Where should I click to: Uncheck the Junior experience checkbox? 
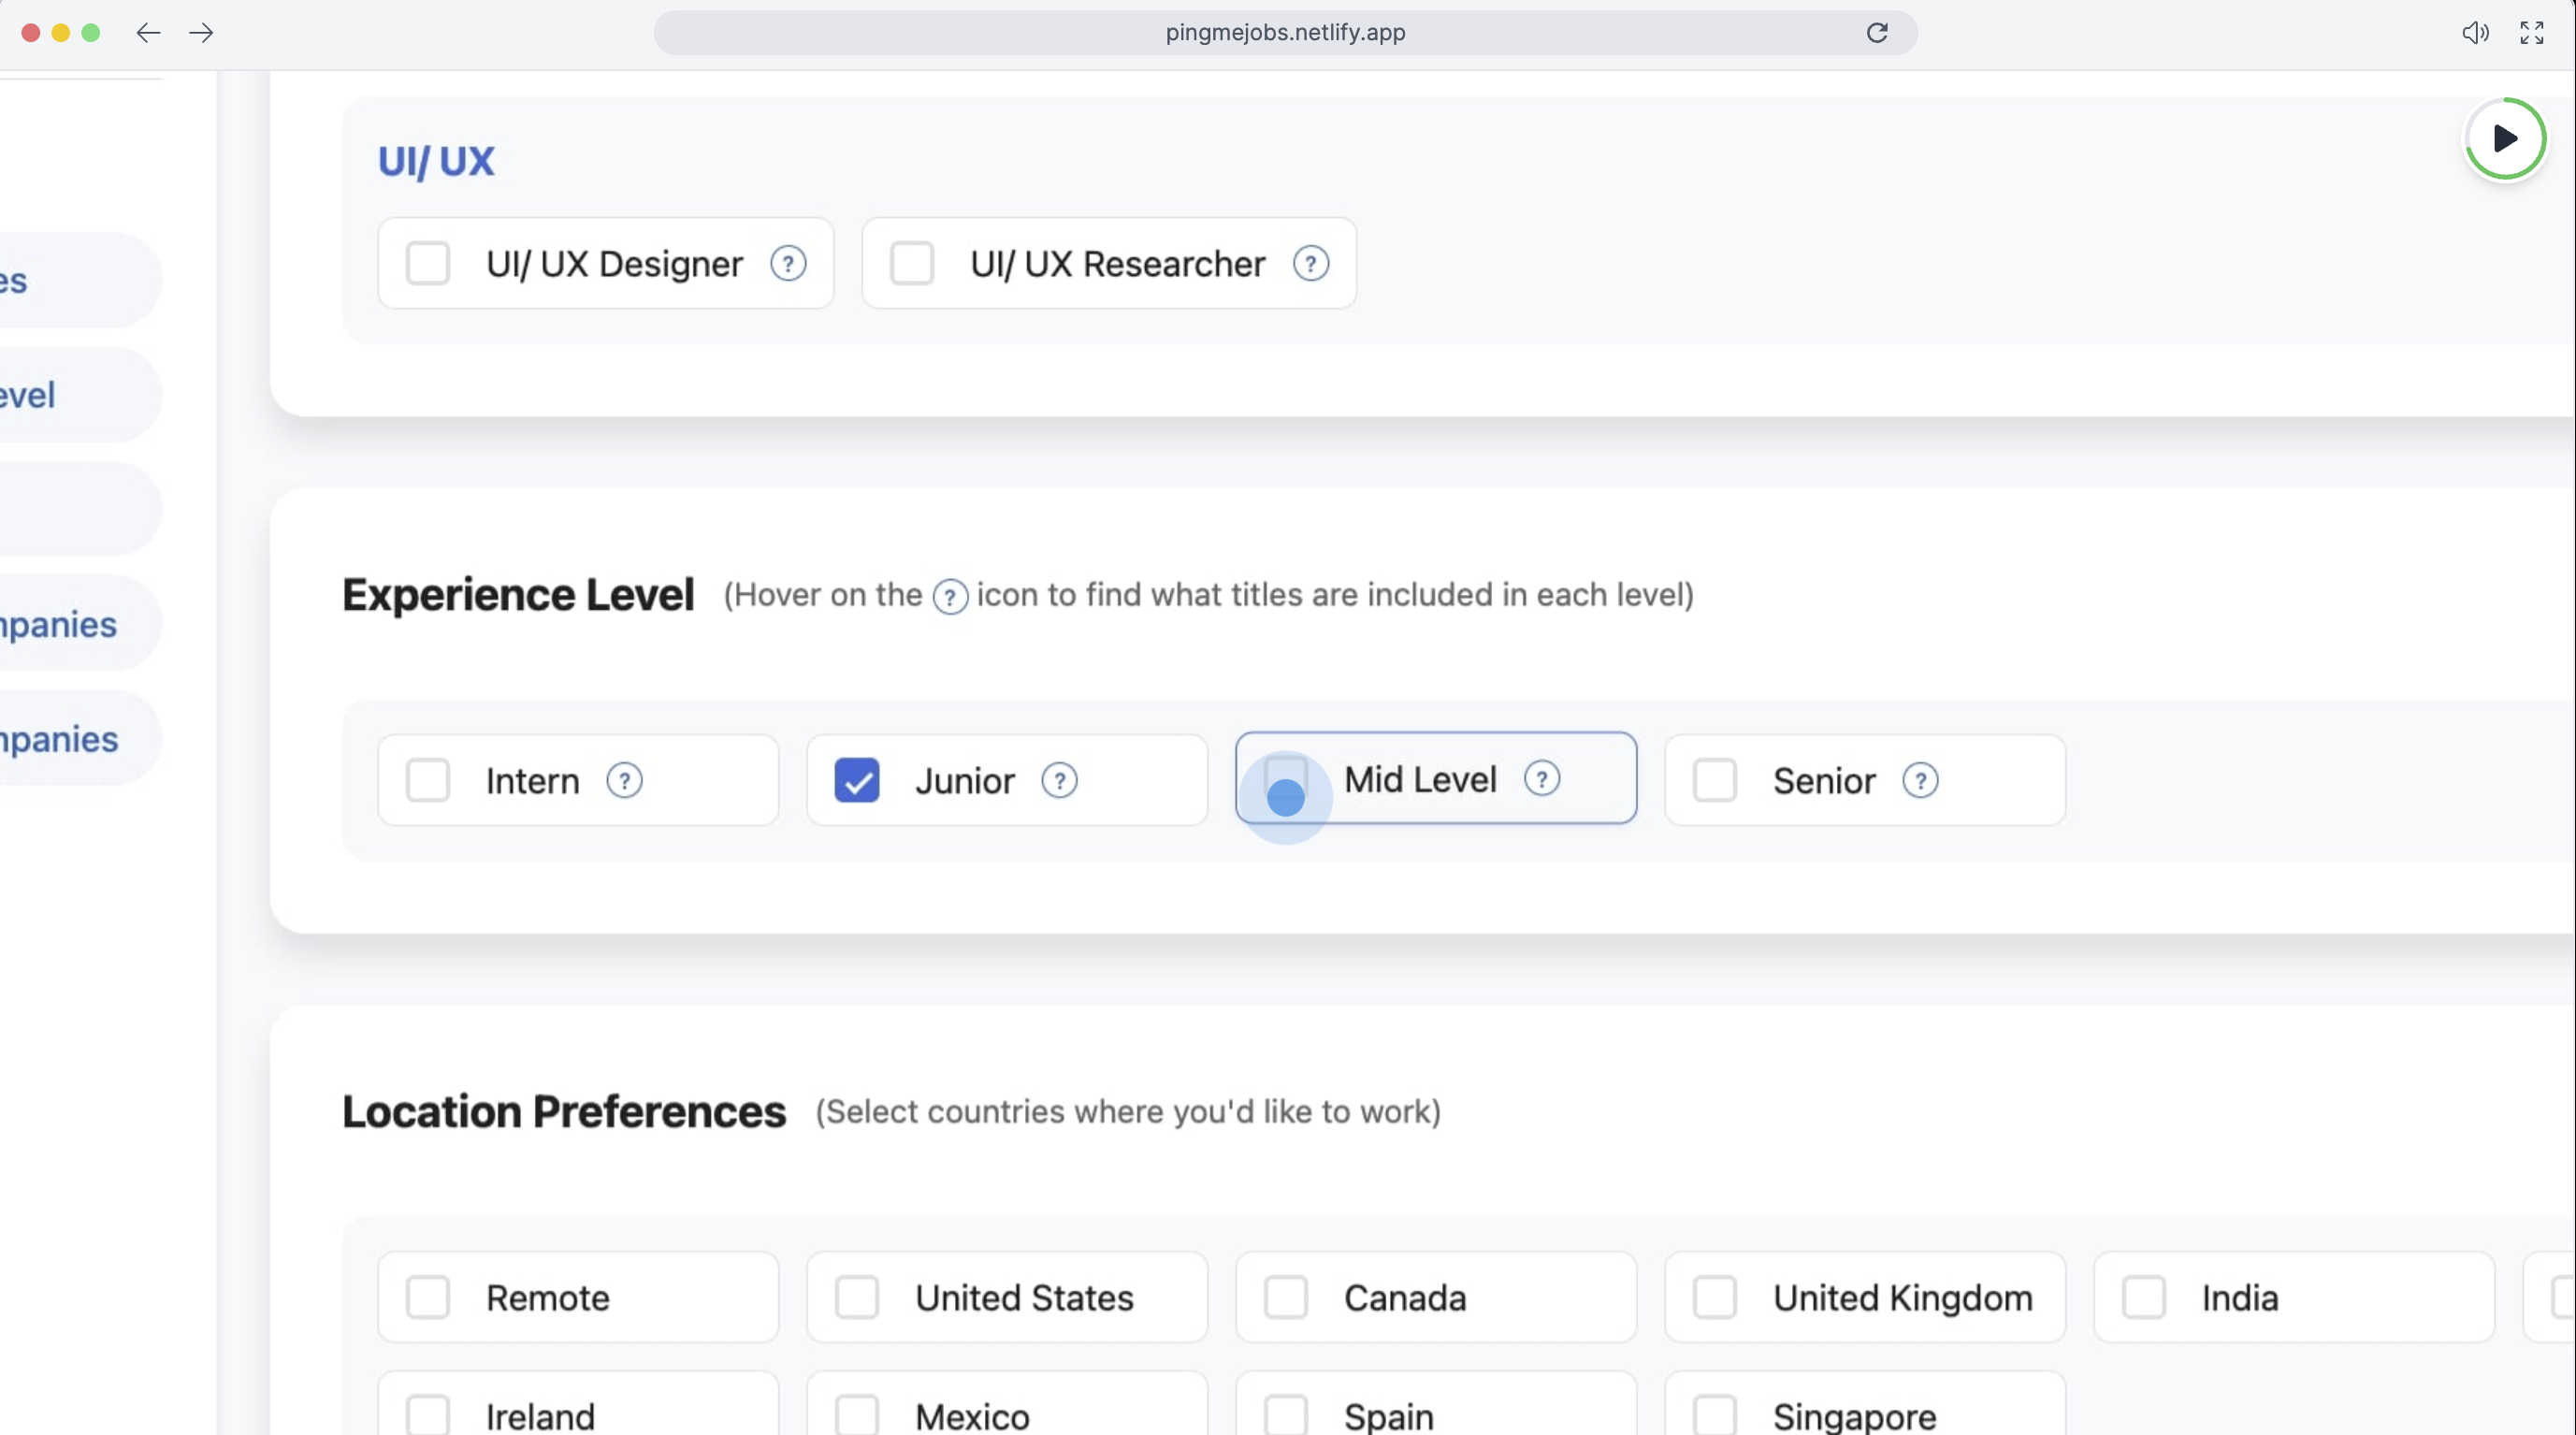pyautogui.click(x=857, y=781)
